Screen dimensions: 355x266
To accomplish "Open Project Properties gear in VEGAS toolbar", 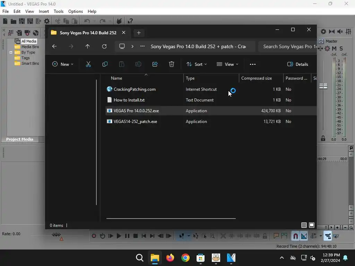I will 47,21.
